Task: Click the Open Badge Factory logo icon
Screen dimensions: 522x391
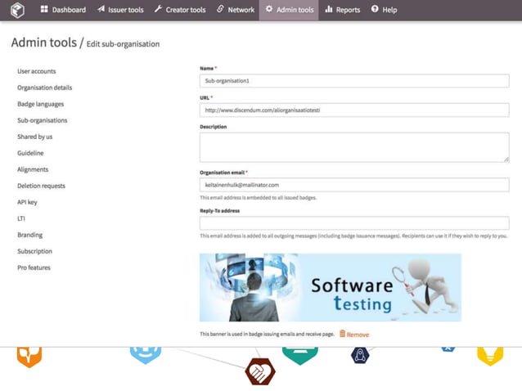Action: 17,10
